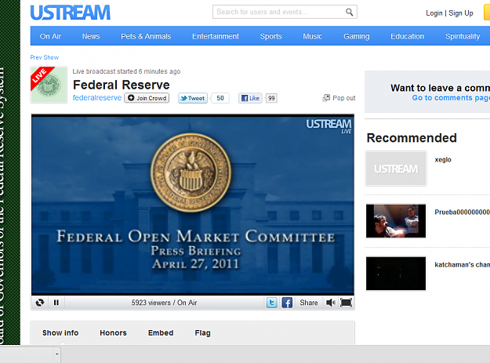The width and height of the screenshot is (490, 363).
Task: Pop out the video player
Action: coord(339,98)
